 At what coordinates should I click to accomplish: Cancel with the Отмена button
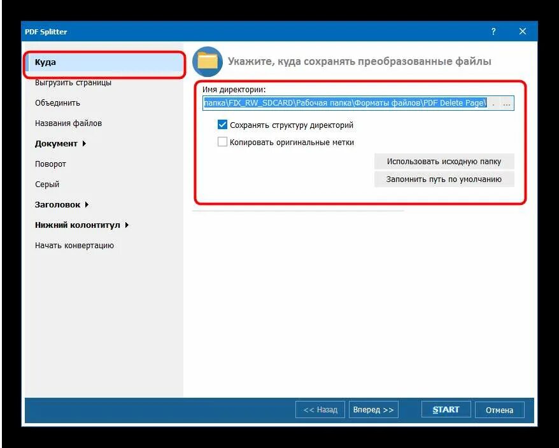499,410
